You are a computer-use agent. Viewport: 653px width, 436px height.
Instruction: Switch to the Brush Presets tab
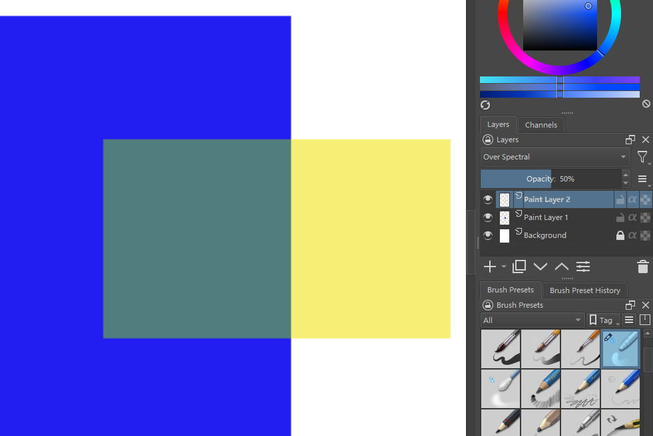coord(510,290)
